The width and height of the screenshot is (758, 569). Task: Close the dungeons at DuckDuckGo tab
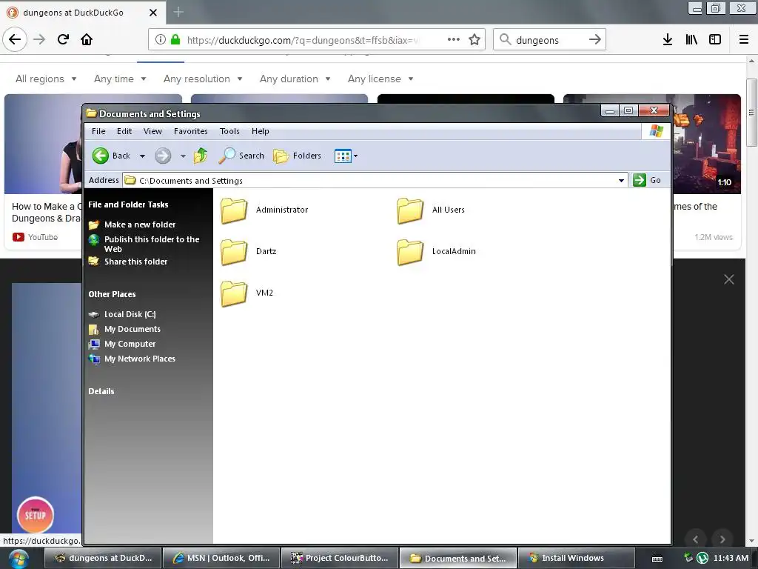153,13
